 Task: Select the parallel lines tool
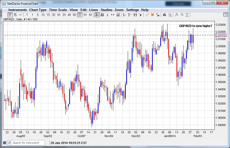coord(147,15)
